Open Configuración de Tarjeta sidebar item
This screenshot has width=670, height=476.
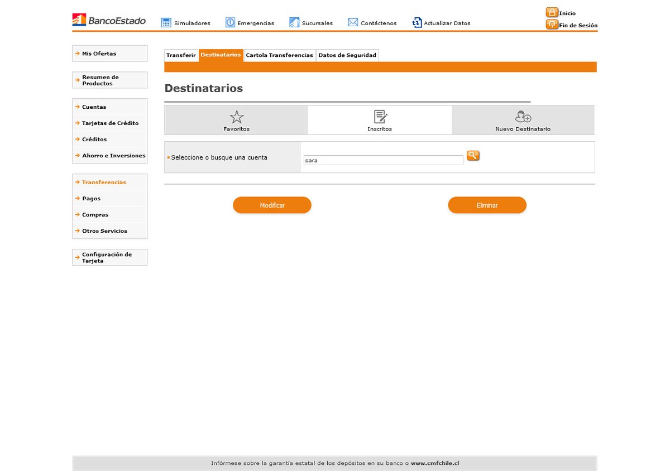110,257
